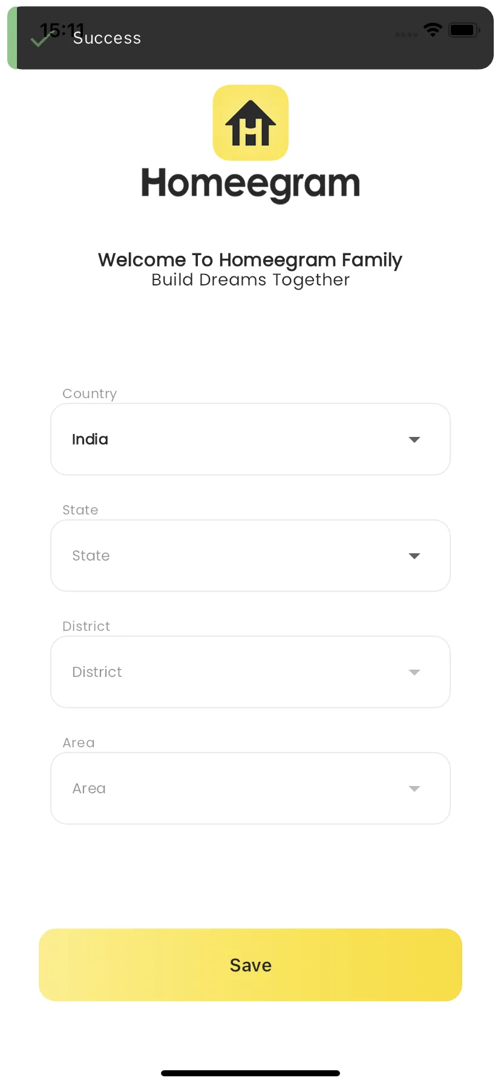Tap the Save button
Viewport: 501px width, 1086px height.
click(x=250, y=965)
